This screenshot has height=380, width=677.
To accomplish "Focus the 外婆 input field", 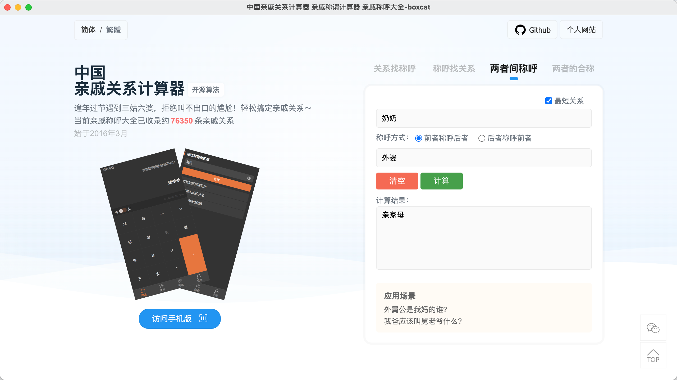I will tap(484, 158).
